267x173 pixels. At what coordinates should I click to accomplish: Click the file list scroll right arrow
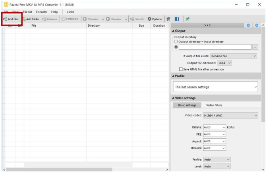pyautogui.click(x=167, y=169)
